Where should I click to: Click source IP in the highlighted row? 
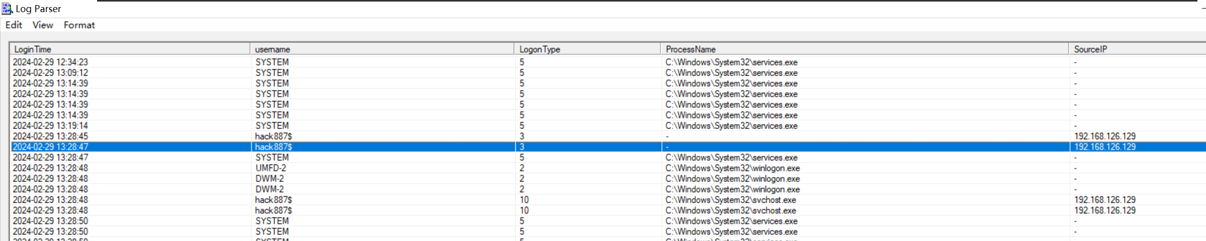pos(1105,147)
